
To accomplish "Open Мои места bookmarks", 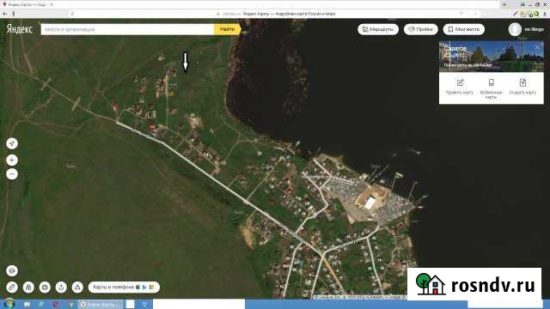I will click(x=464, y=29).
